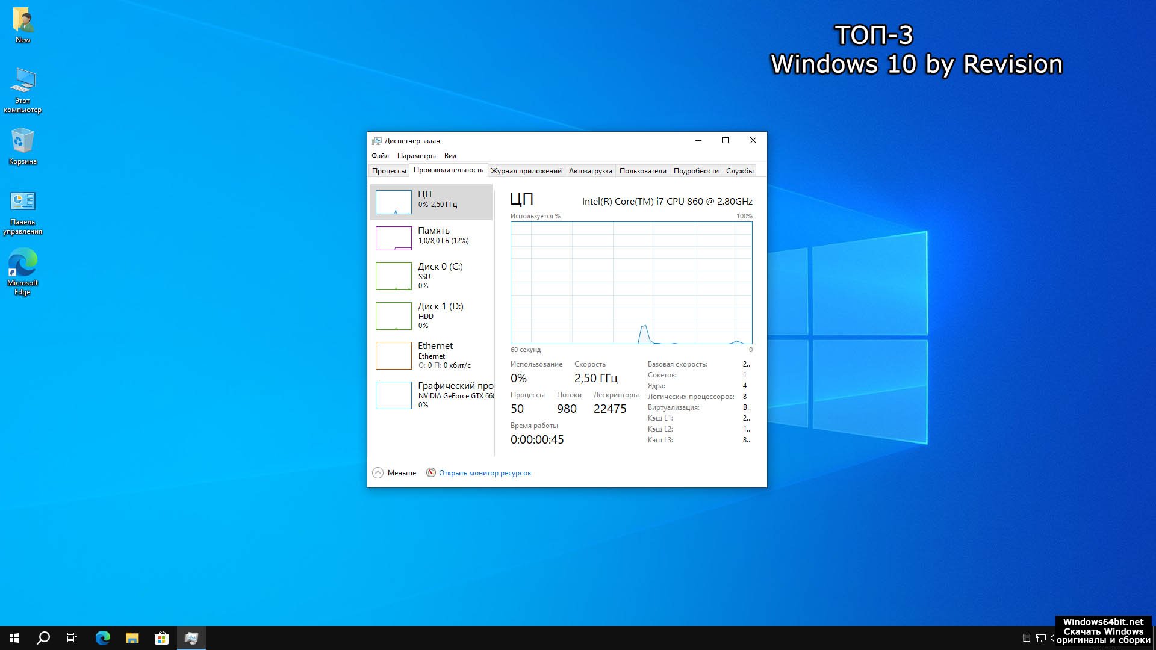
Task: Open NVIDIA GeForce GPU graph
Action: 430,395
